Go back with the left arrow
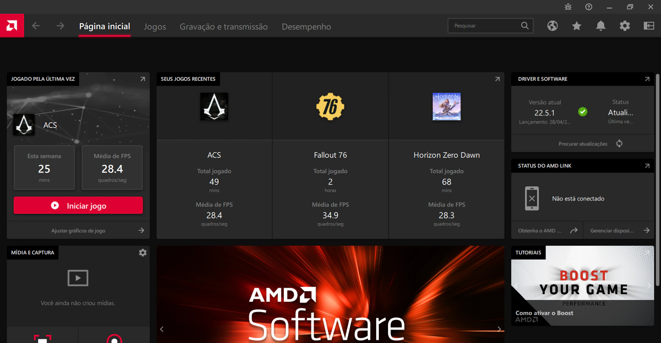This screenshot has height=343, width=661. 36,26
